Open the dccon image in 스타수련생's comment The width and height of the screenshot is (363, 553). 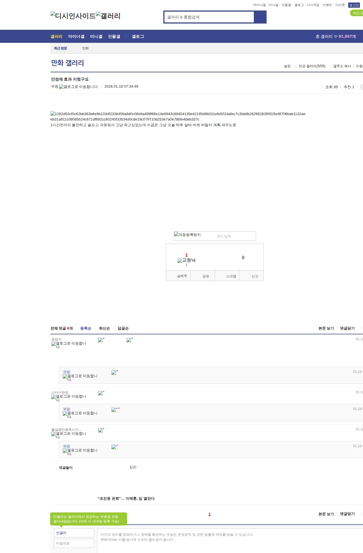point(101,393)
